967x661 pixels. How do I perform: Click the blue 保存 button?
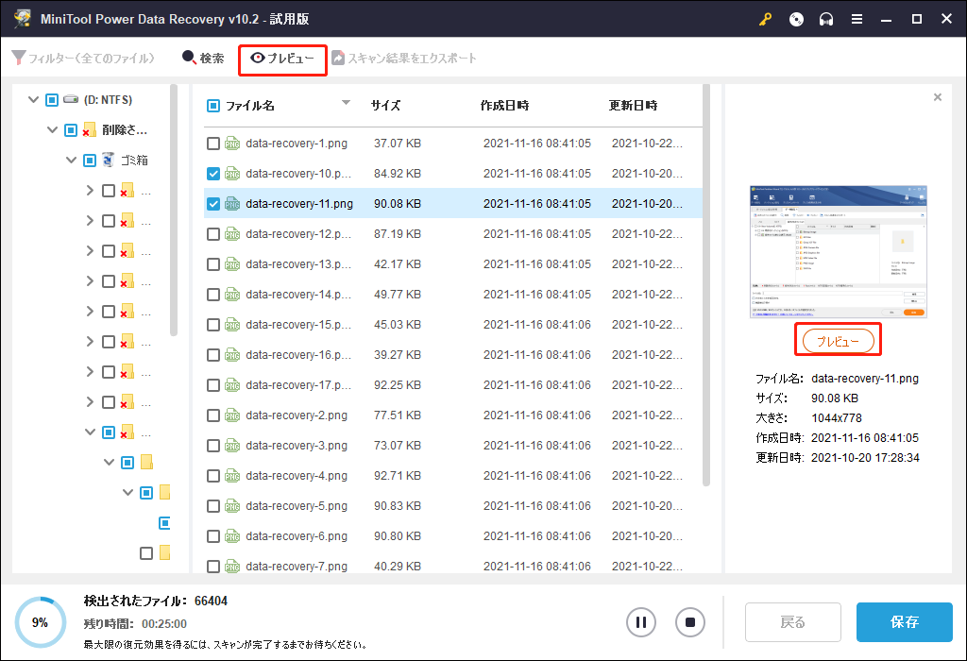[x=904, y=622]
